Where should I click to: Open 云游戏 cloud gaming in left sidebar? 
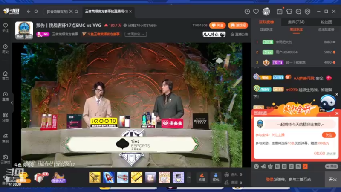(x=6, y=159)
